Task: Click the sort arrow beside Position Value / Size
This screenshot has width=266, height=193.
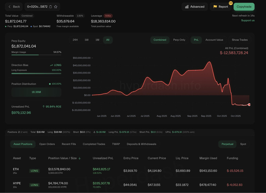Action: point(80,158)
